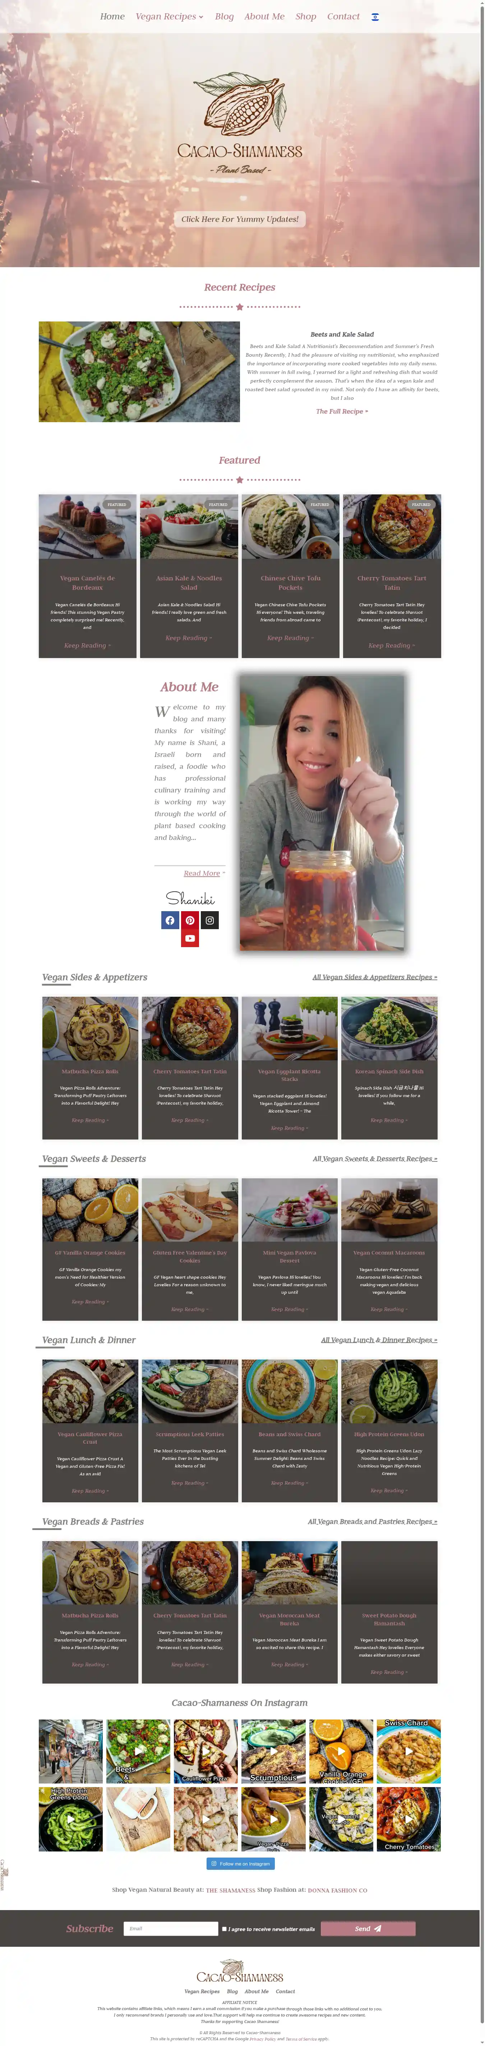Open All Vegan Sweets & Desserts Recipes
Image resolution: width=485 pixels, height=2046 pixels.
click(x=375, y=1159)
